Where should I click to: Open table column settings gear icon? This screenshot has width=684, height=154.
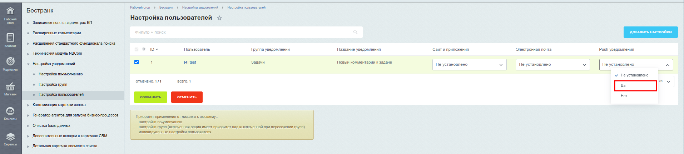[144, 49]
